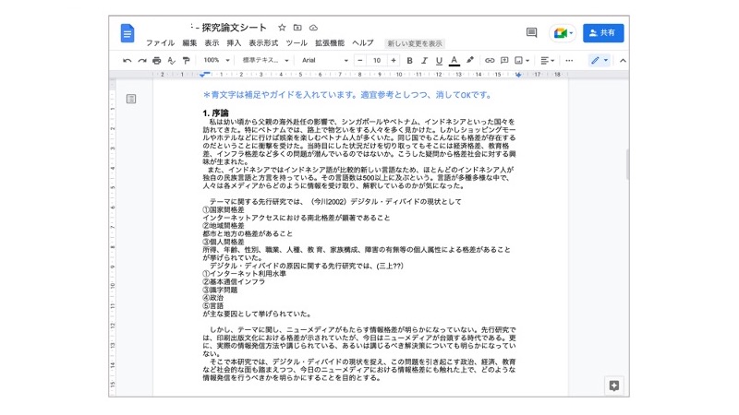Click the insert link icon
Screen dimensions: 739x415
point(490,60)
